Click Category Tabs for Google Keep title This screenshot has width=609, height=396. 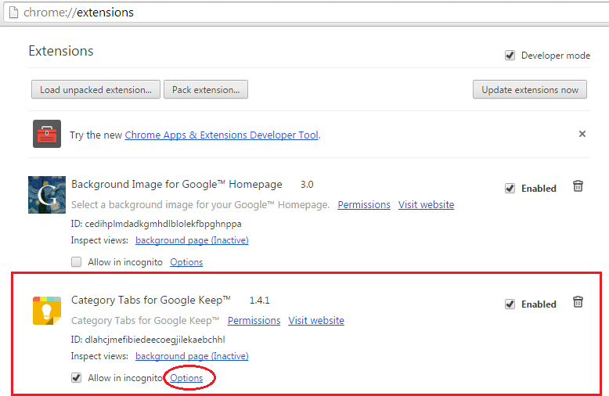click(151, 300)
